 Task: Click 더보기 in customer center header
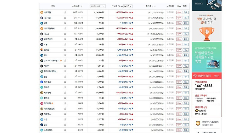(217, 76)
